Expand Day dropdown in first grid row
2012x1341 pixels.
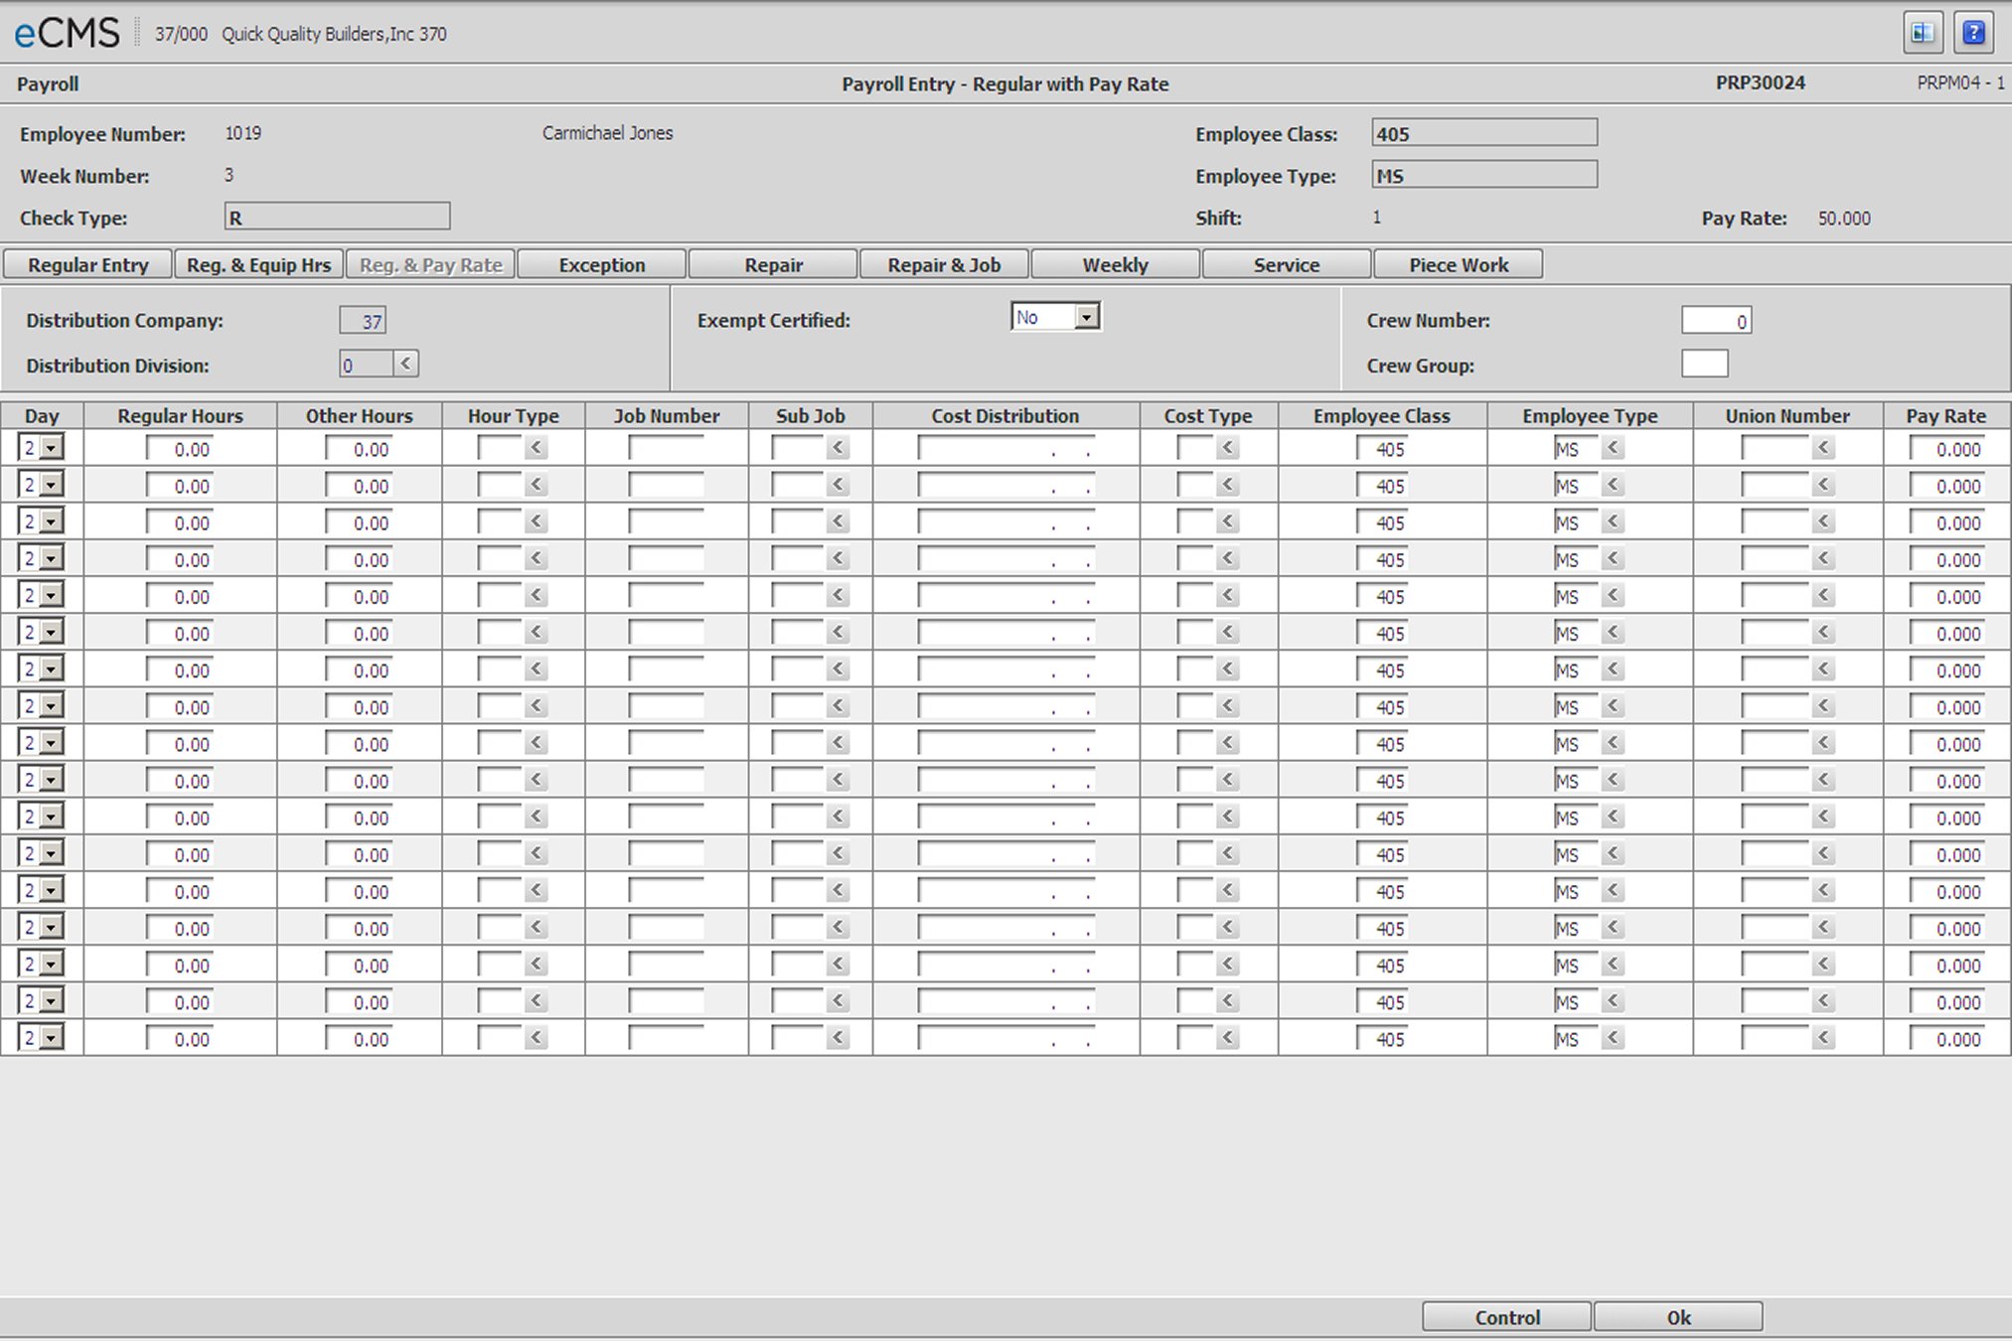coord(51,448)
